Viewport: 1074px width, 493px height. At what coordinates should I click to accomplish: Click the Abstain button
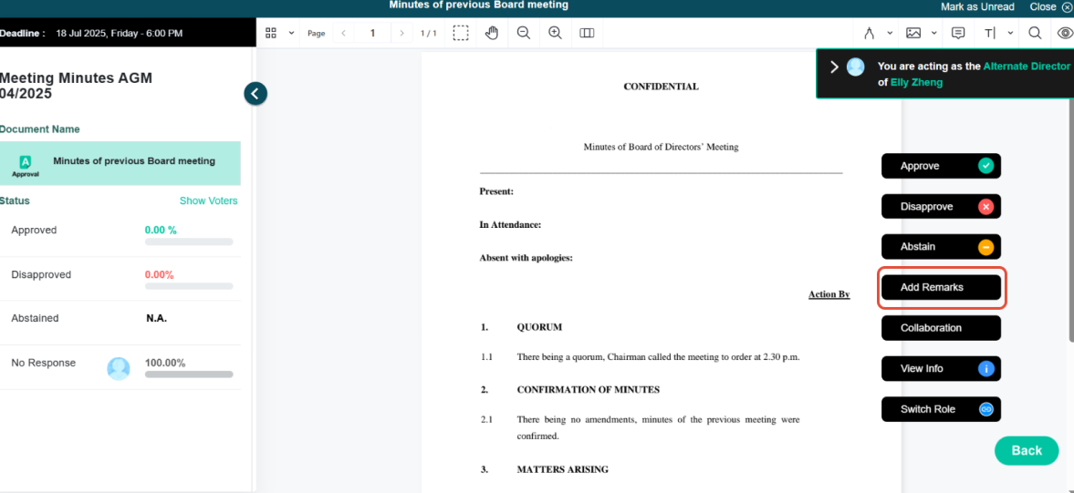click(941, 247)
